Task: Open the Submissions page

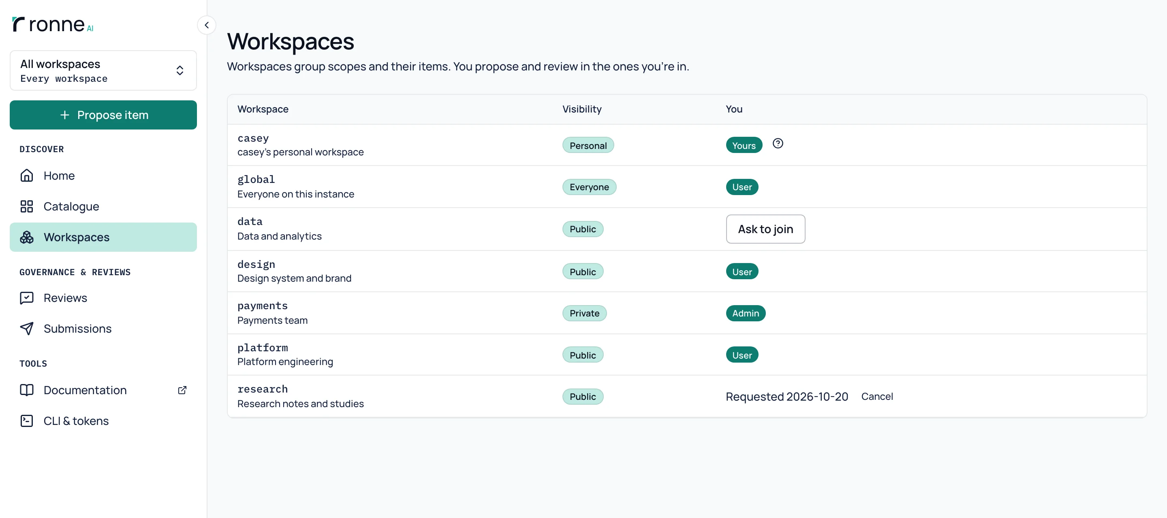Action: (103, 329)
